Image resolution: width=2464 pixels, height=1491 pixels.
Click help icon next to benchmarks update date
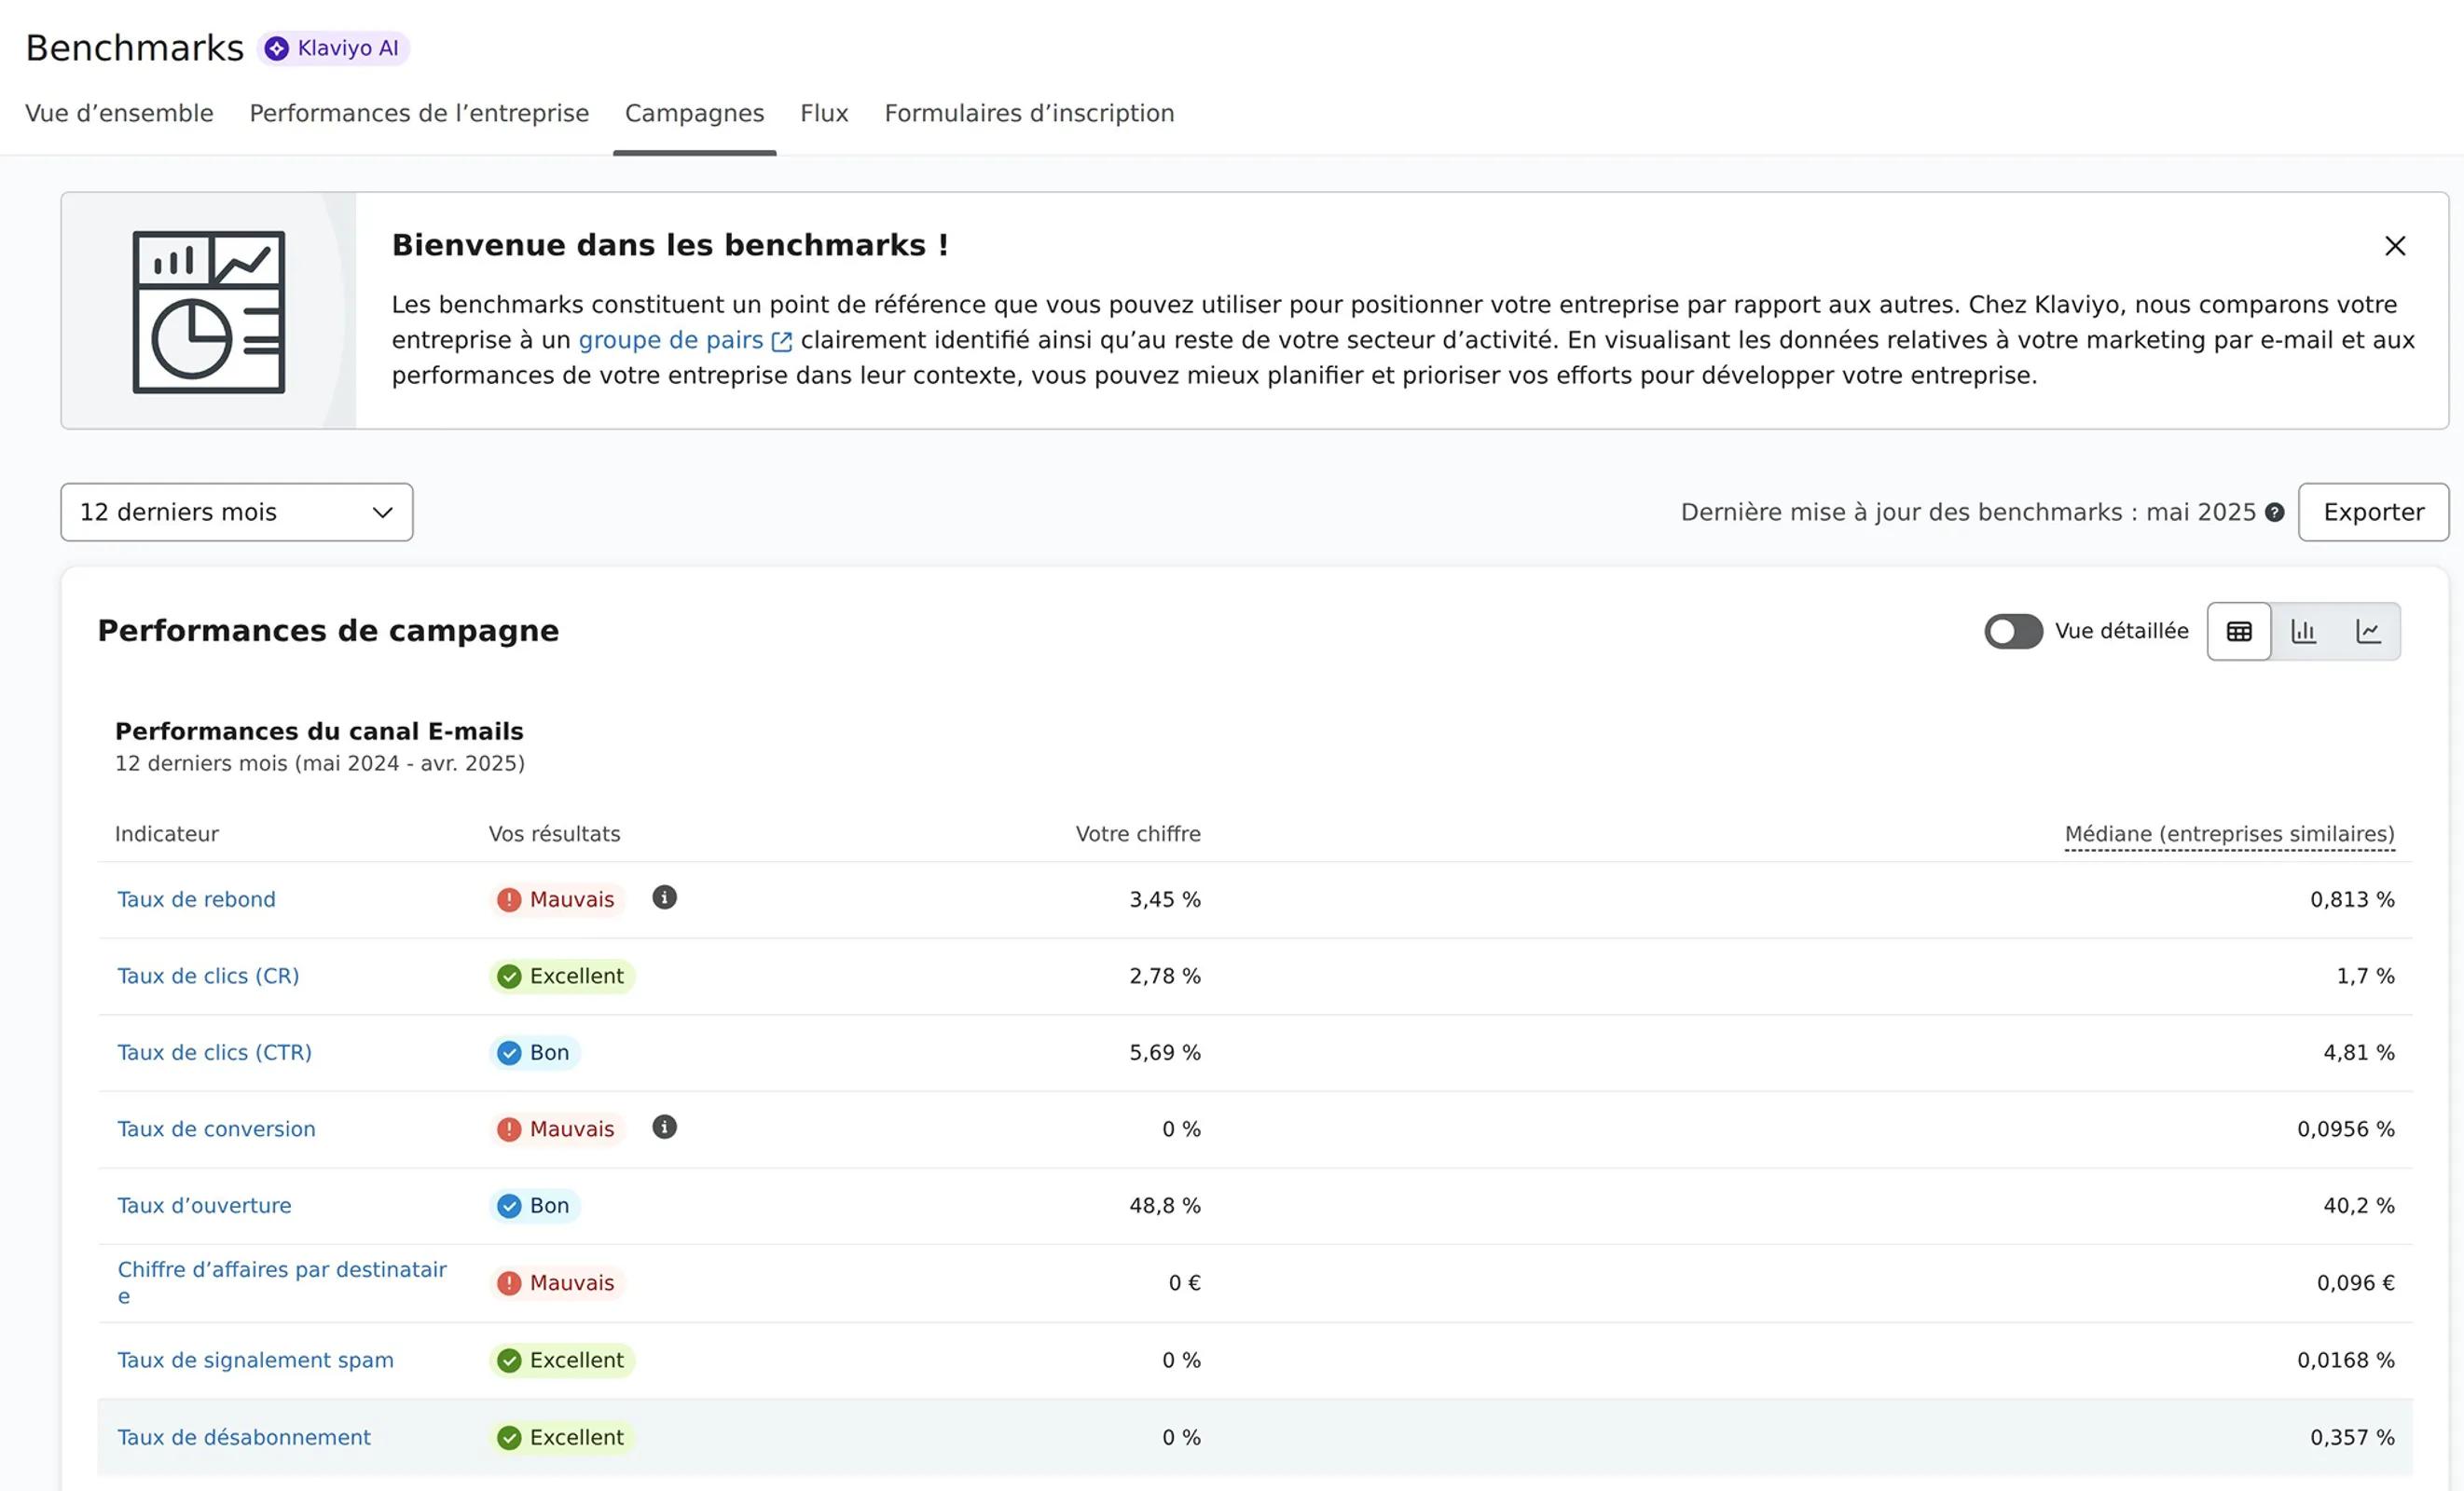coord(2274,513)
